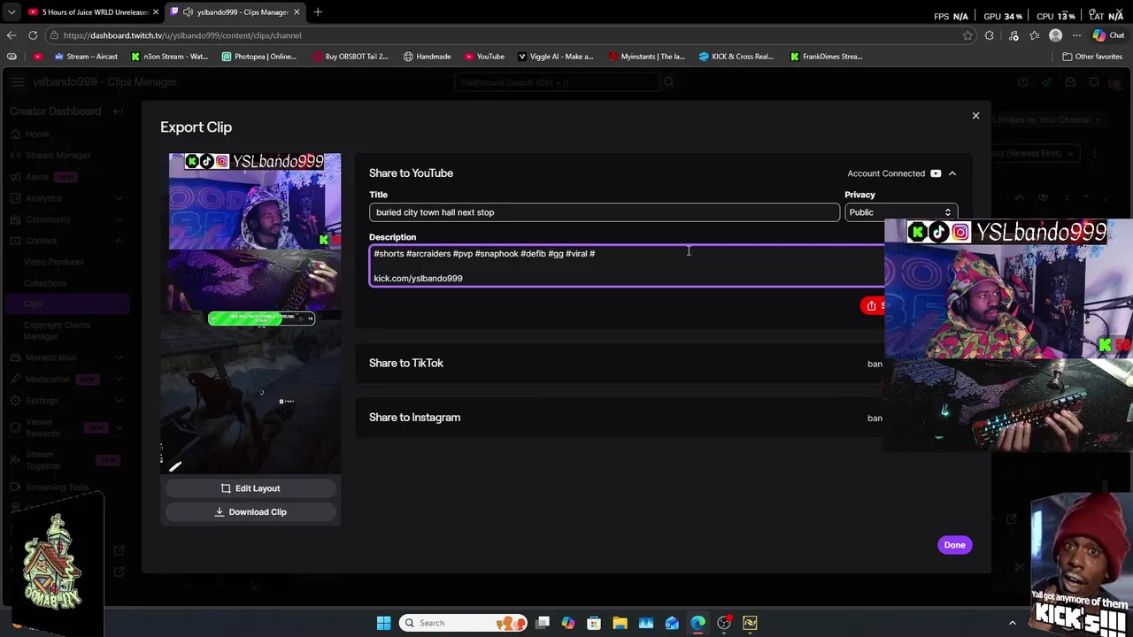Open the Outlook taskbar icon

[672, 623]
